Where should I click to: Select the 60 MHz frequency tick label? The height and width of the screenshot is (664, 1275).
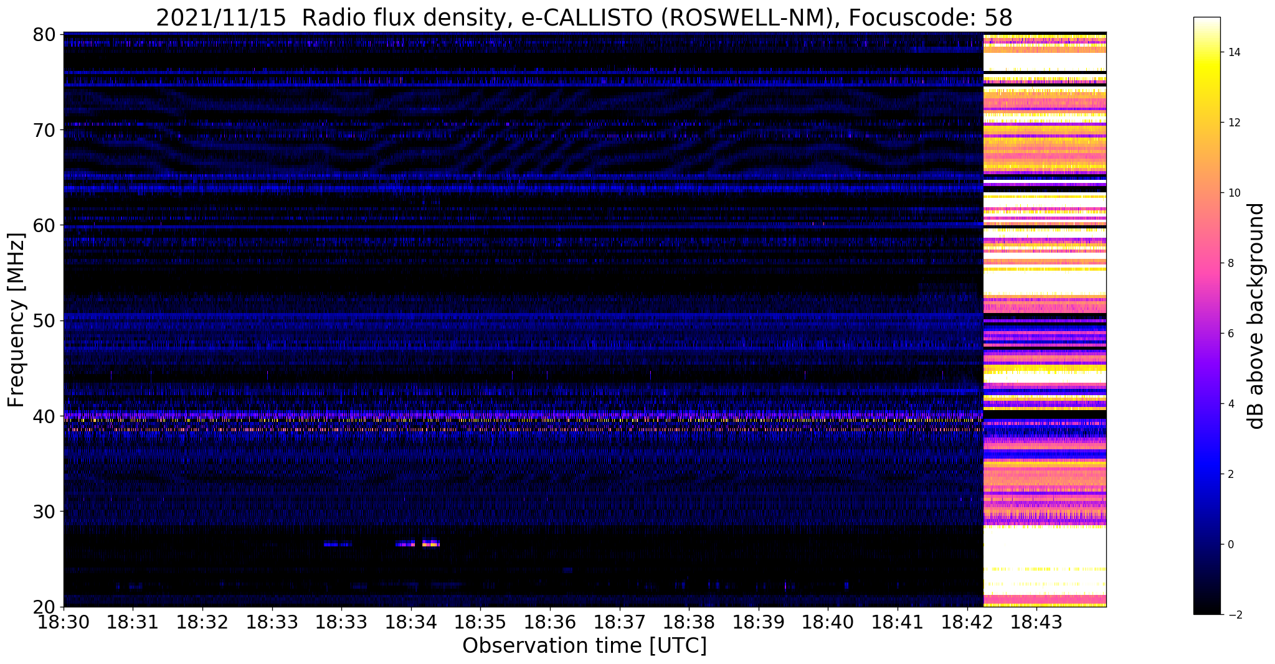44,225
